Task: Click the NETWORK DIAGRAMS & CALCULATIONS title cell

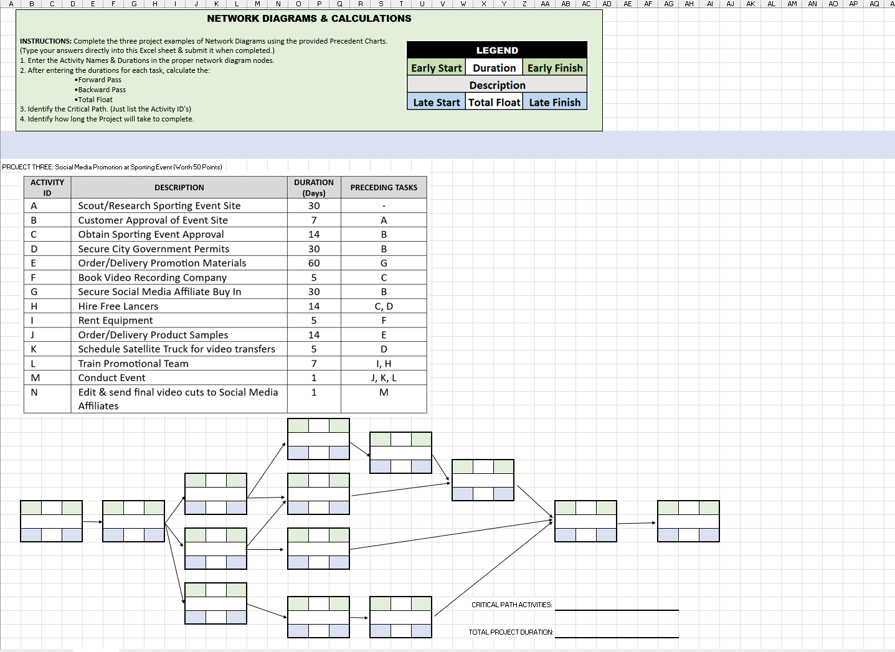Action: [308, 19]
